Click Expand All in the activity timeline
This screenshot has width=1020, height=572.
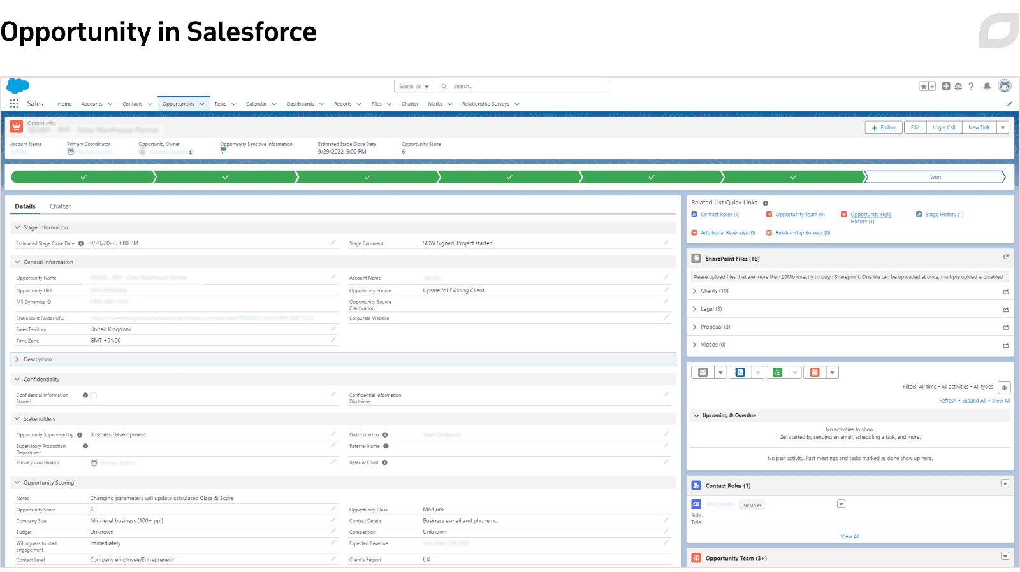pyautogui.click(x=974, y=401)
